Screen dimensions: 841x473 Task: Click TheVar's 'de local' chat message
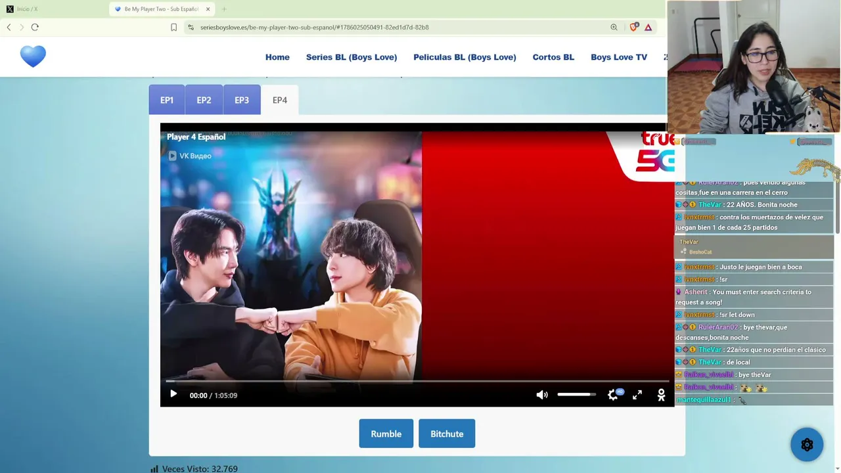click(754, 362)
